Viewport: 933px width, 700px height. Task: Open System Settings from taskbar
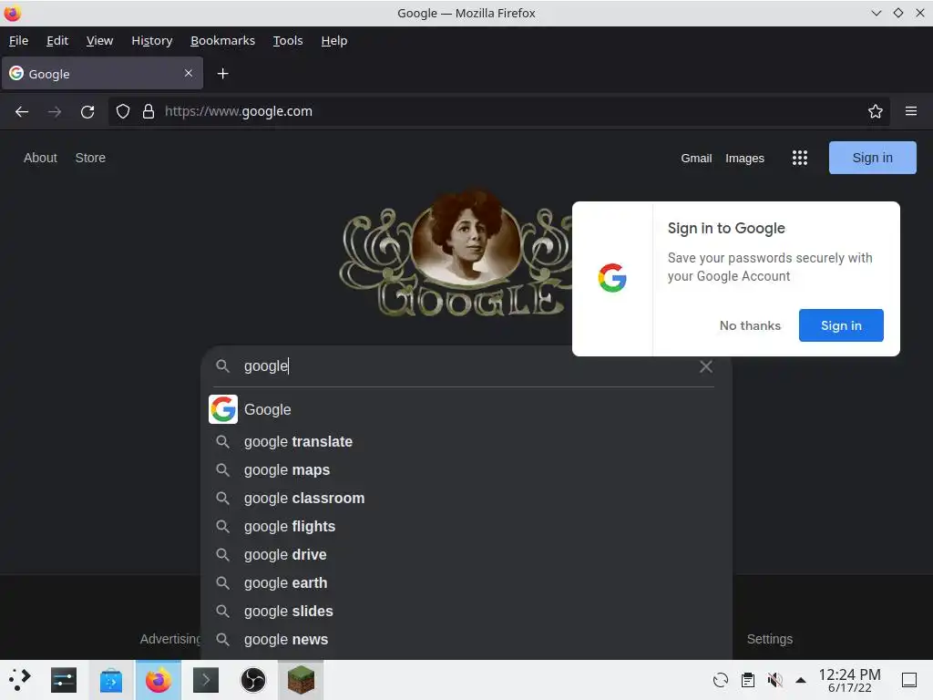pyautogui.click(x=64, y=680)
